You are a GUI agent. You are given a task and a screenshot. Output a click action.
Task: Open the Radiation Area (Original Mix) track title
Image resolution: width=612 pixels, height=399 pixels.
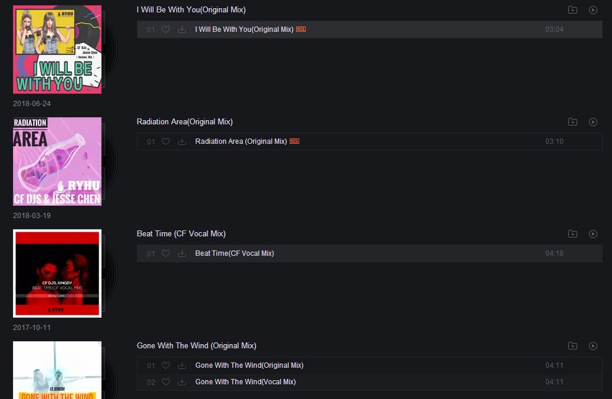pyautogui.click(x=241, y=141)
